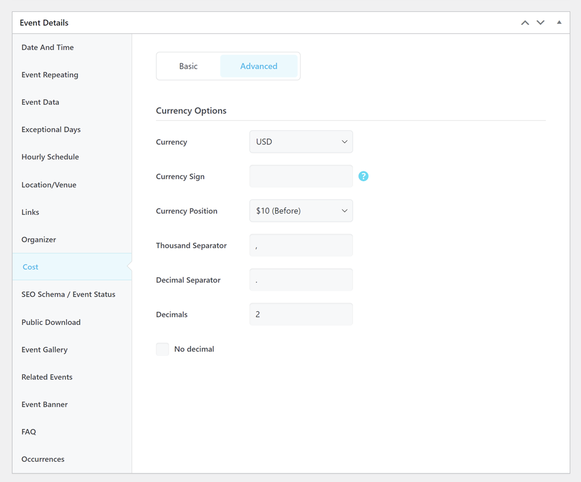
Task: Click the Decimals number field
Action: click(x=301, y=315)
